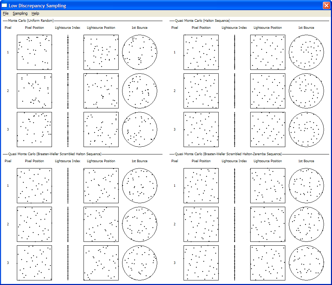Click the application icon in the title bar
Image resolution: width=332 pixels, height=285 pixels.
tap(5, 6)
